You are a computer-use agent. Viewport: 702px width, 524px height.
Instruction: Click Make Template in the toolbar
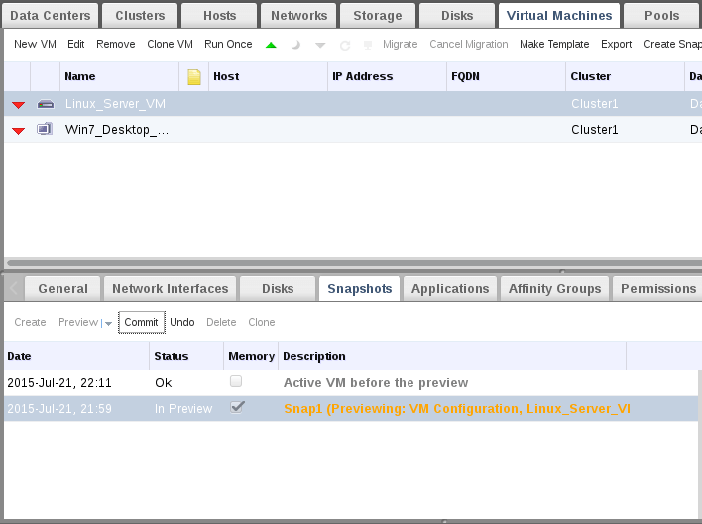point(553,44)
